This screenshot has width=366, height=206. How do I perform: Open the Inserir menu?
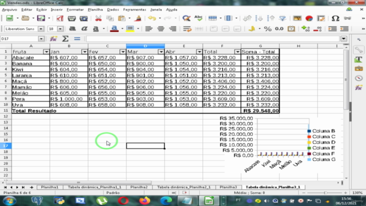click(x=57, y=10)
